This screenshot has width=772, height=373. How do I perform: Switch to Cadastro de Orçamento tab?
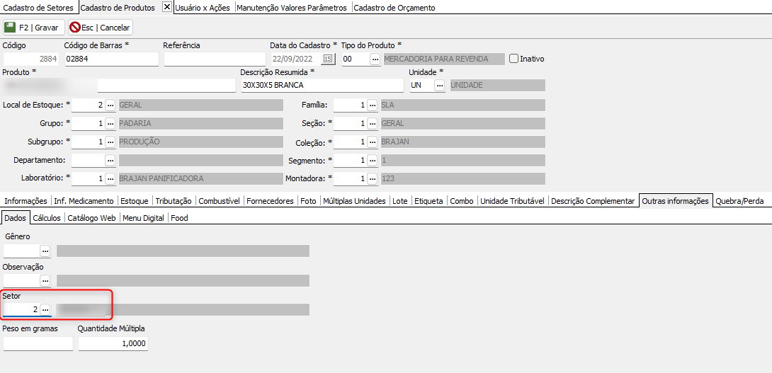pyautogui.click(x=394, y=8)
